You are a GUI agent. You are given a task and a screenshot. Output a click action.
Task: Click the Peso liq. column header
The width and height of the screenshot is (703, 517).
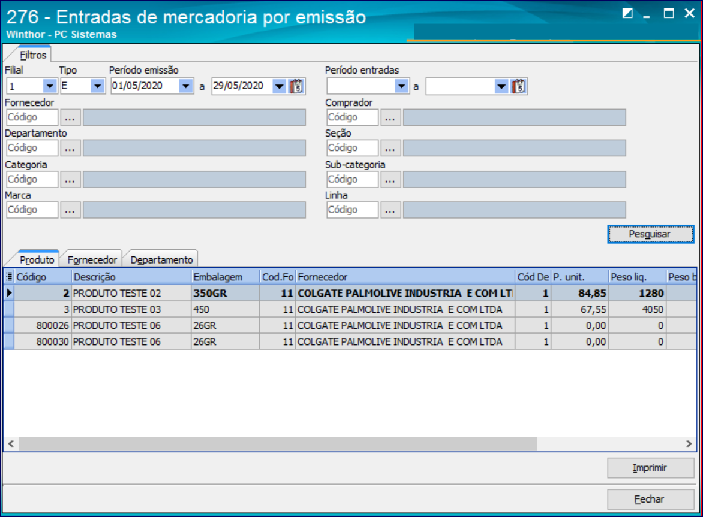[637, 277]
